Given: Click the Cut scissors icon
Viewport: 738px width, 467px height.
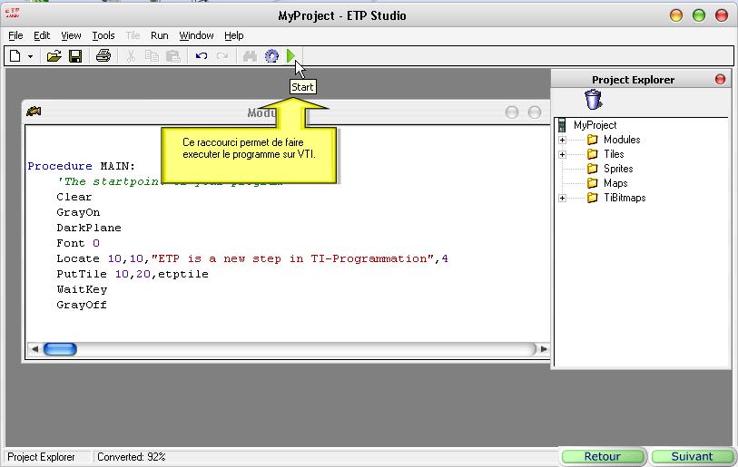Looking at the screenshot, I should point(131,56).
